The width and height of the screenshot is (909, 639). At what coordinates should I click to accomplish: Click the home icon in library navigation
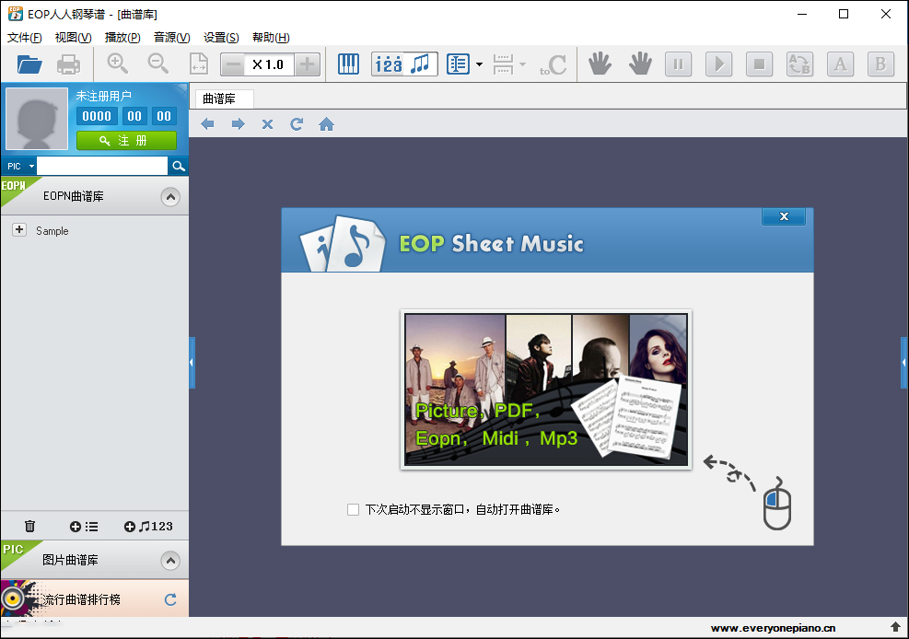pyautogui.click(x=326, y=124)
